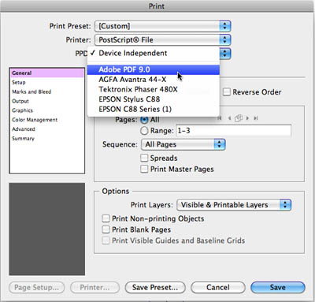Go to Marks and Bleed settings

[x=47, y=91]
